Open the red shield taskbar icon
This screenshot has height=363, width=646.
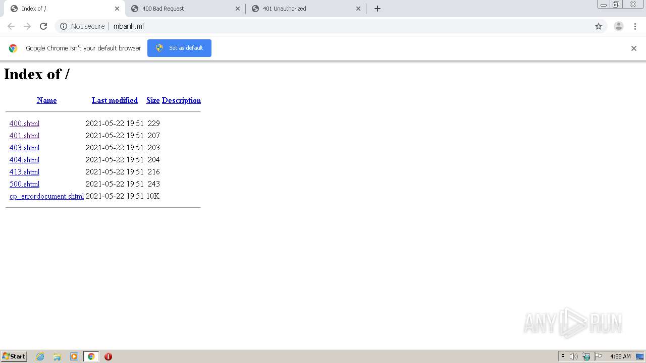click(x=108, y=356)
